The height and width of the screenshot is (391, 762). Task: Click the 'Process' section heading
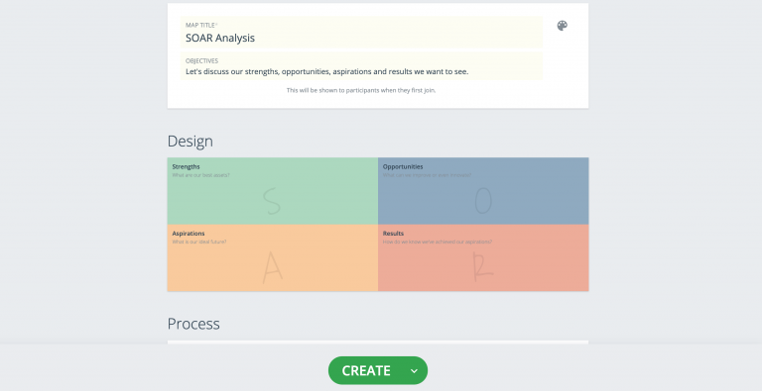click(193, 324)
